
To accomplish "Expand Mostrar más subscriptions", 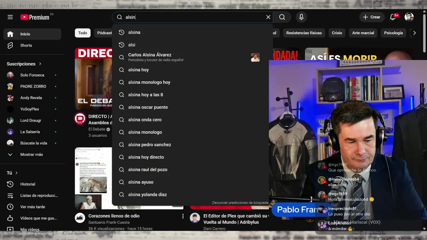I will click(x=32, y=154).
